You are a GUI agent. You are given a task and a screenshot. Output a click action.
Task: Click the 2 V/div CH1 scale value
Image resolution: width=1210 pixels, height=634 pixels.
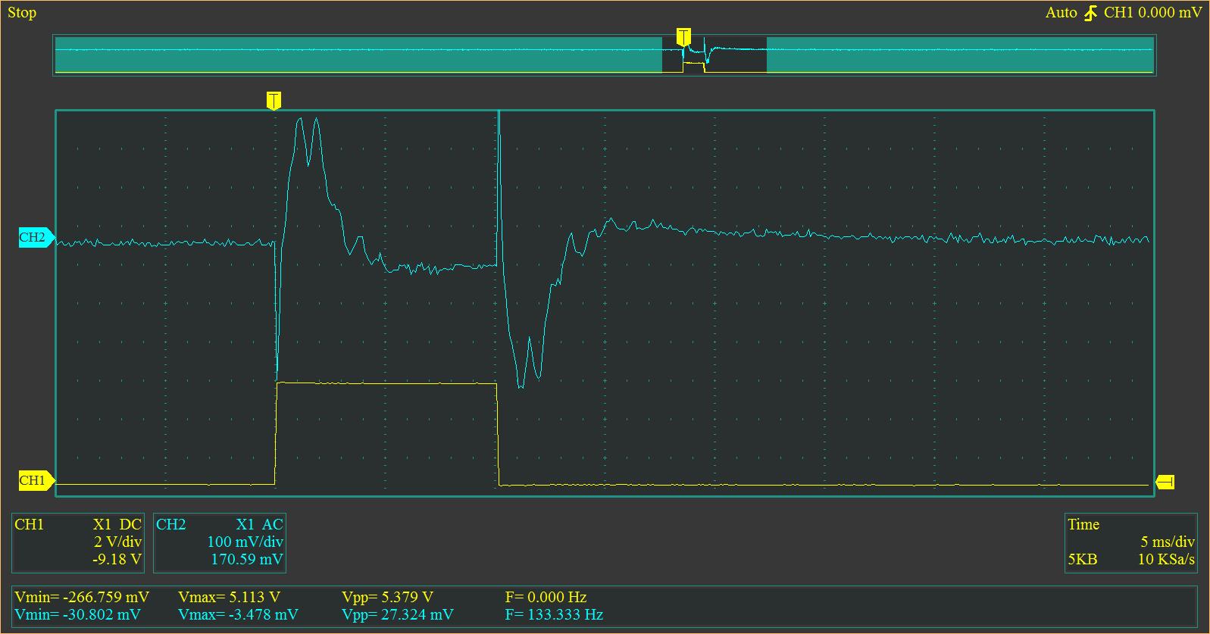[117, 542]
